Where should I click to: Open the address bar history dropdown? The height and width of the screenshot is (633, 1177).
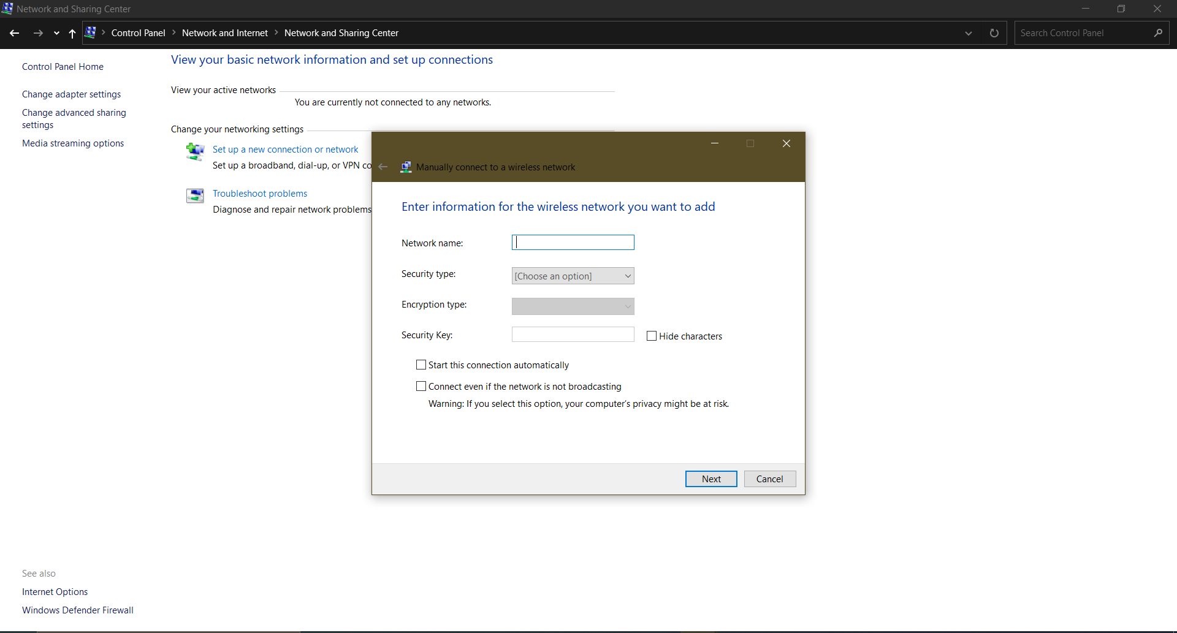point(969,33)
